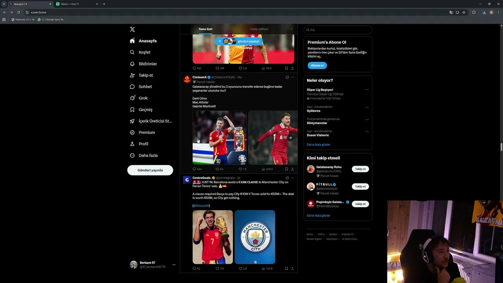Open options for Süleymancılar trend
Screen dimensions: 503x283
tap(367, 119)
